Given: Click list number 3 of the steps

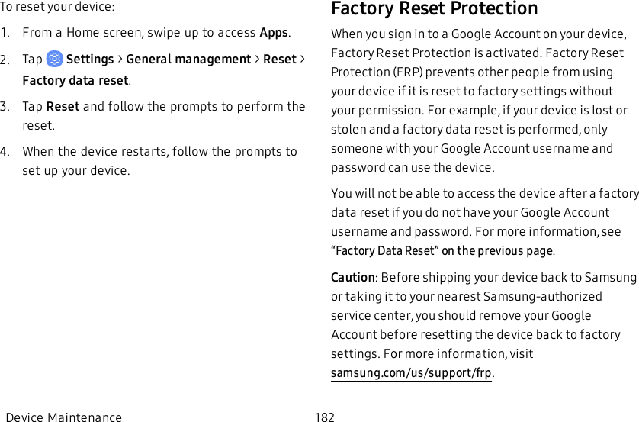Looking at the screenshot, I should pos(5,107).
